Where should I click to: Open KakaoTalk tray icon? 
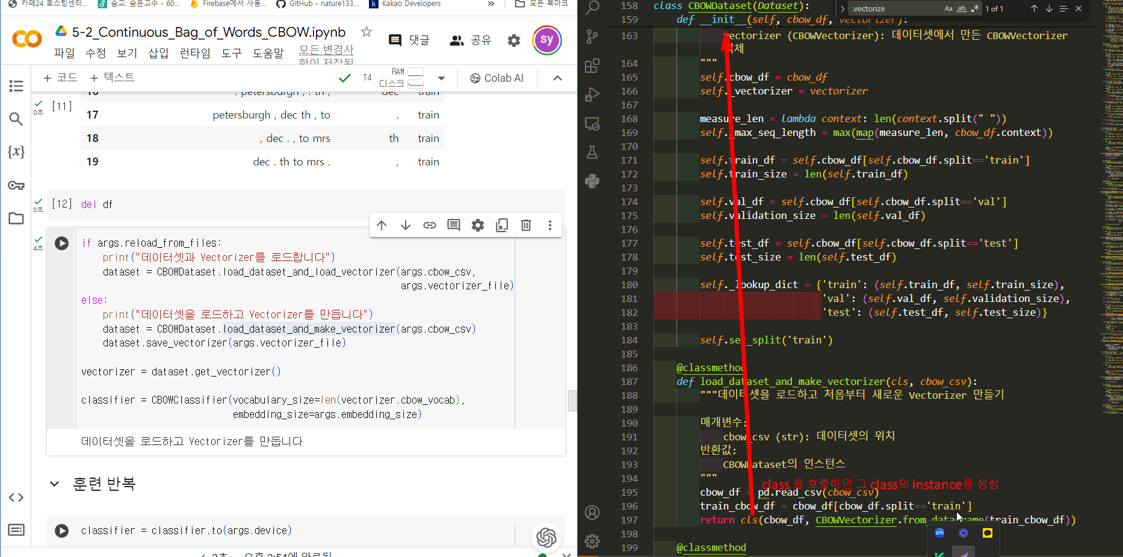tap(988, 533)
